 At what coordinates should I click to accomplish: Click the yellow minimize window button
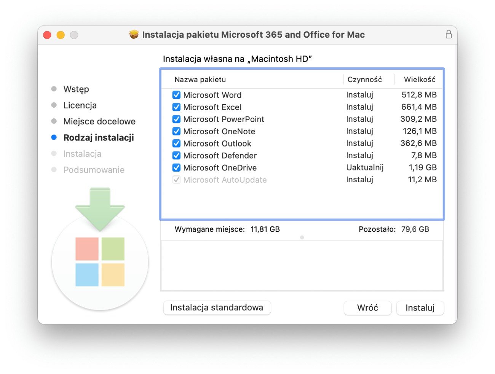click(61, 35)
